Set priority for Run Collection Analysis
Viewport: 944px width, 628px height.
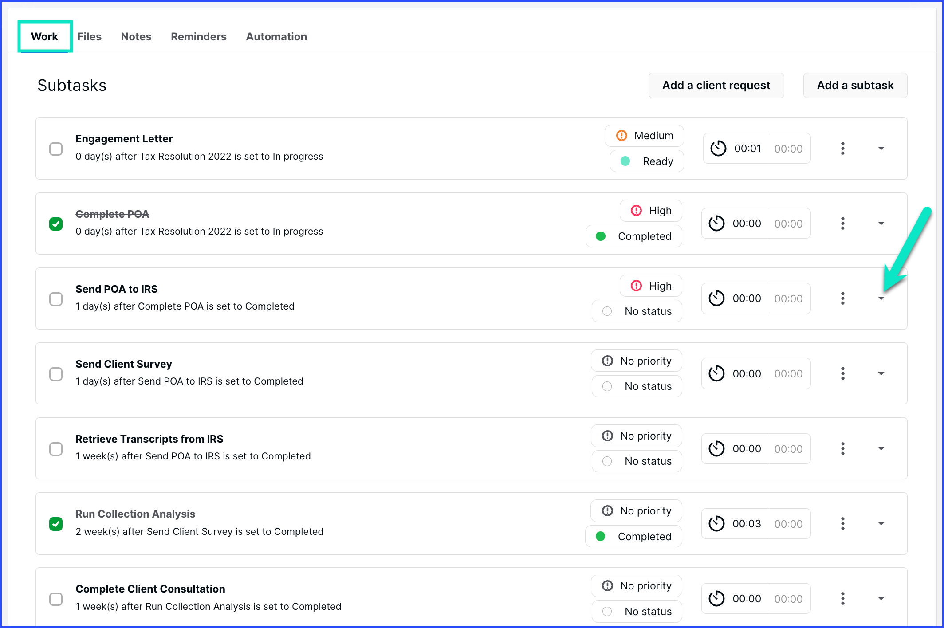(x=637, y=511)
